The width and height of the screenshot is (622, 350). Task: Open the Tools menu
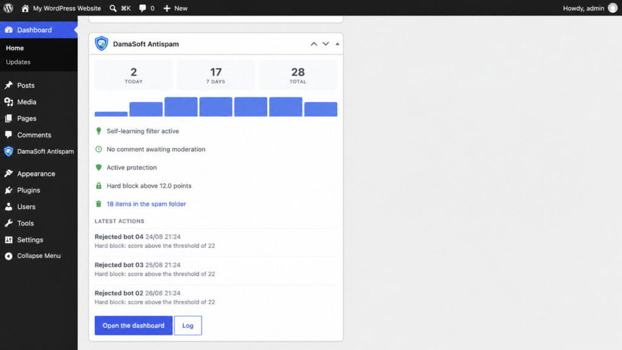[x=39, y=223]
